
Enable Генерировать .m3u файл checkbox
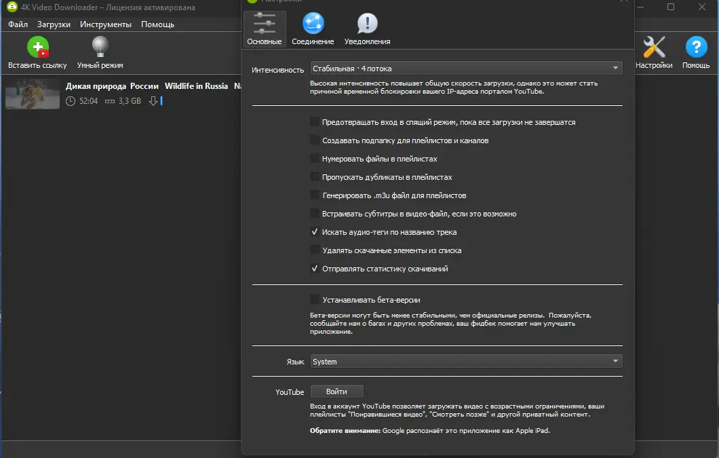pos(315,195)
